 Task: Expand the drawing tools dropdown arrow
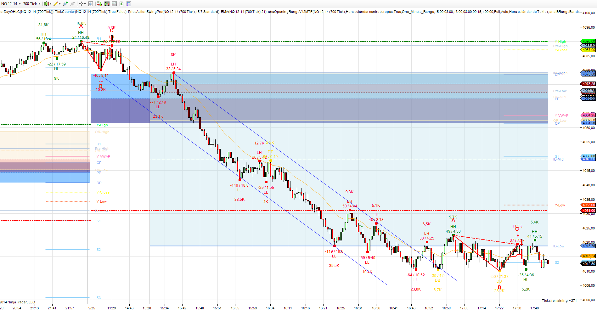60,4
